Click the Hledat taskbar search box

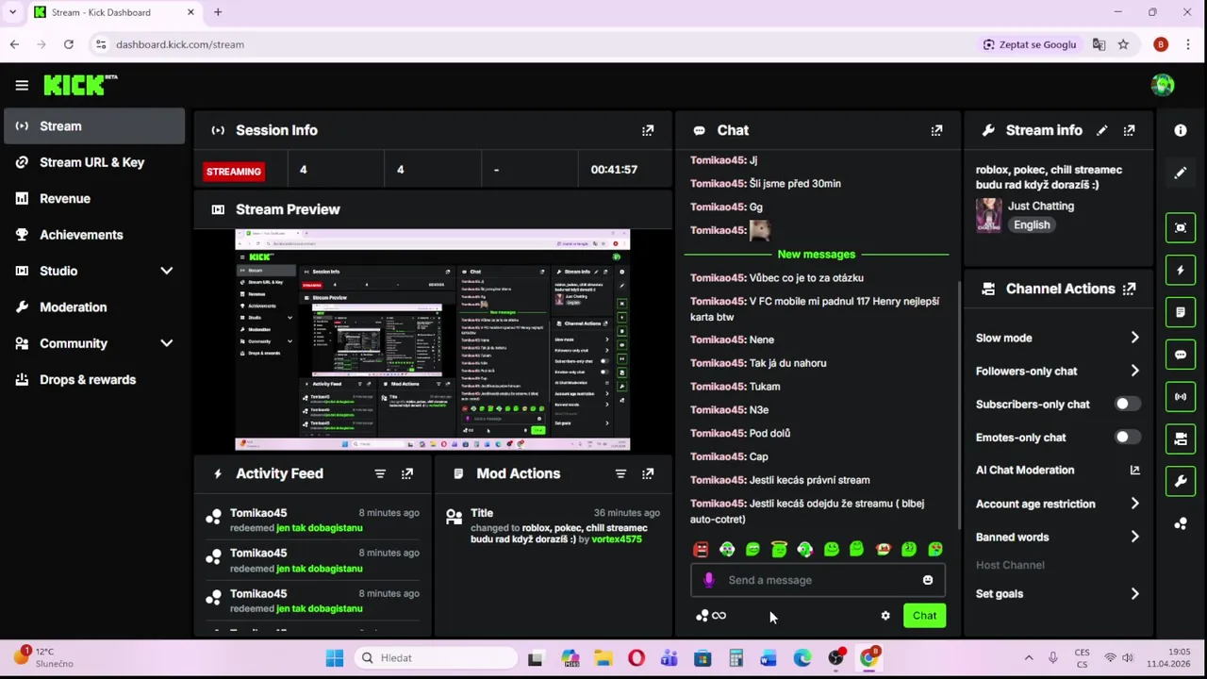pos(436,657)
